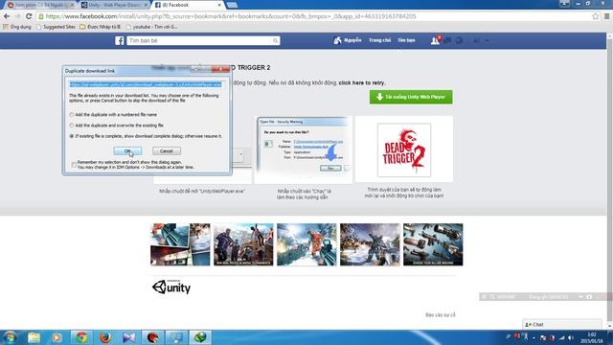This screenshot has width=613, height=345.
Task: Bookmark this page with the star icon
Action: (x=596, y=16)
